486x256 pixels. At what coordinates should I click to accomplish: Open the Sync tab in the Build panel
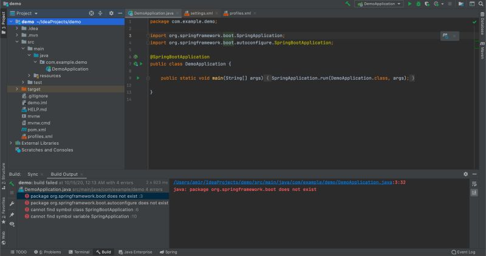(33, 174)
